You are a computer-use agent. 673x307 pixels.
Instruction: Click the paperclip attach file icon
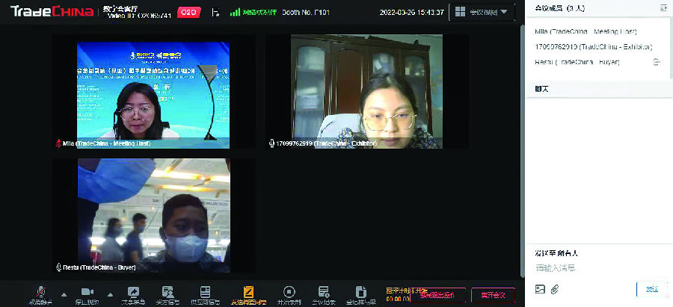[x=555, y=289]
